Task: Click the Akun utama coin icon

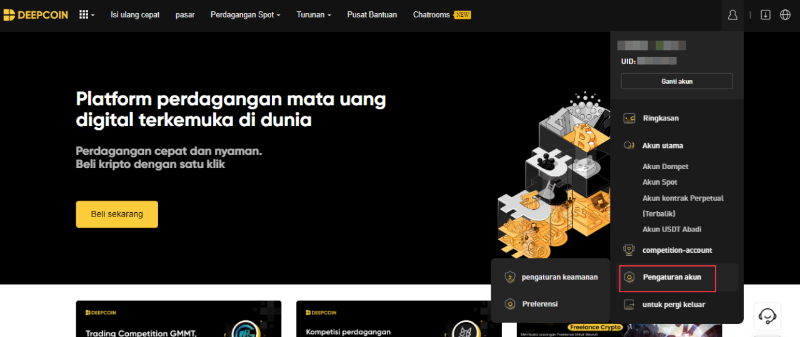Action: click(x=629, y=145)
